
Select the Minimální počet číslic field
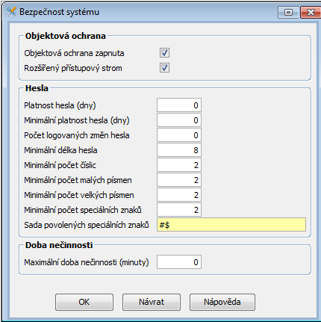(x=179, y=165)
